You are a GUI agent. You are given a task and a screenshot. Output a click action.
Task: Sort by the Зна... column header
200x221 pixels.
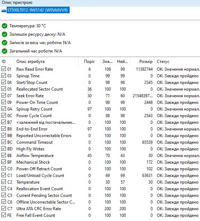tap(107, 62)
